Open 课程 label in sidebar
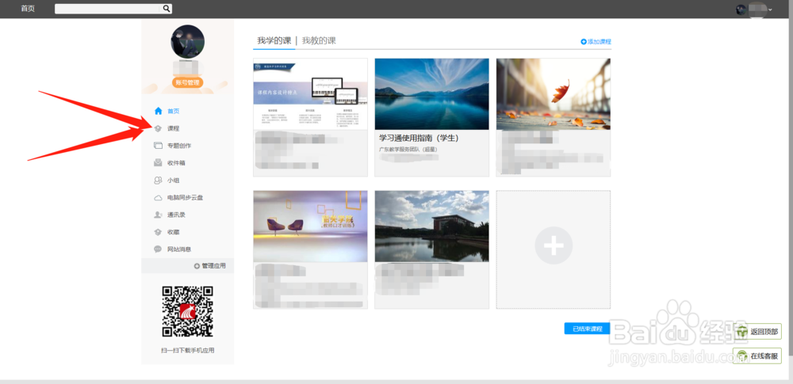This screenshot has width=793, height=384. coord(174,128)
